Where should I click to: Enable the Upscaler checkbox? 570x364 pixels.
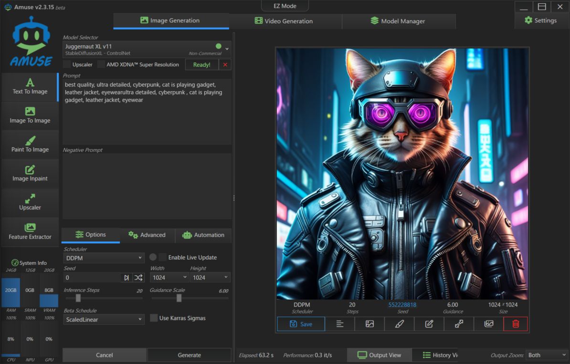coord(67,64)
